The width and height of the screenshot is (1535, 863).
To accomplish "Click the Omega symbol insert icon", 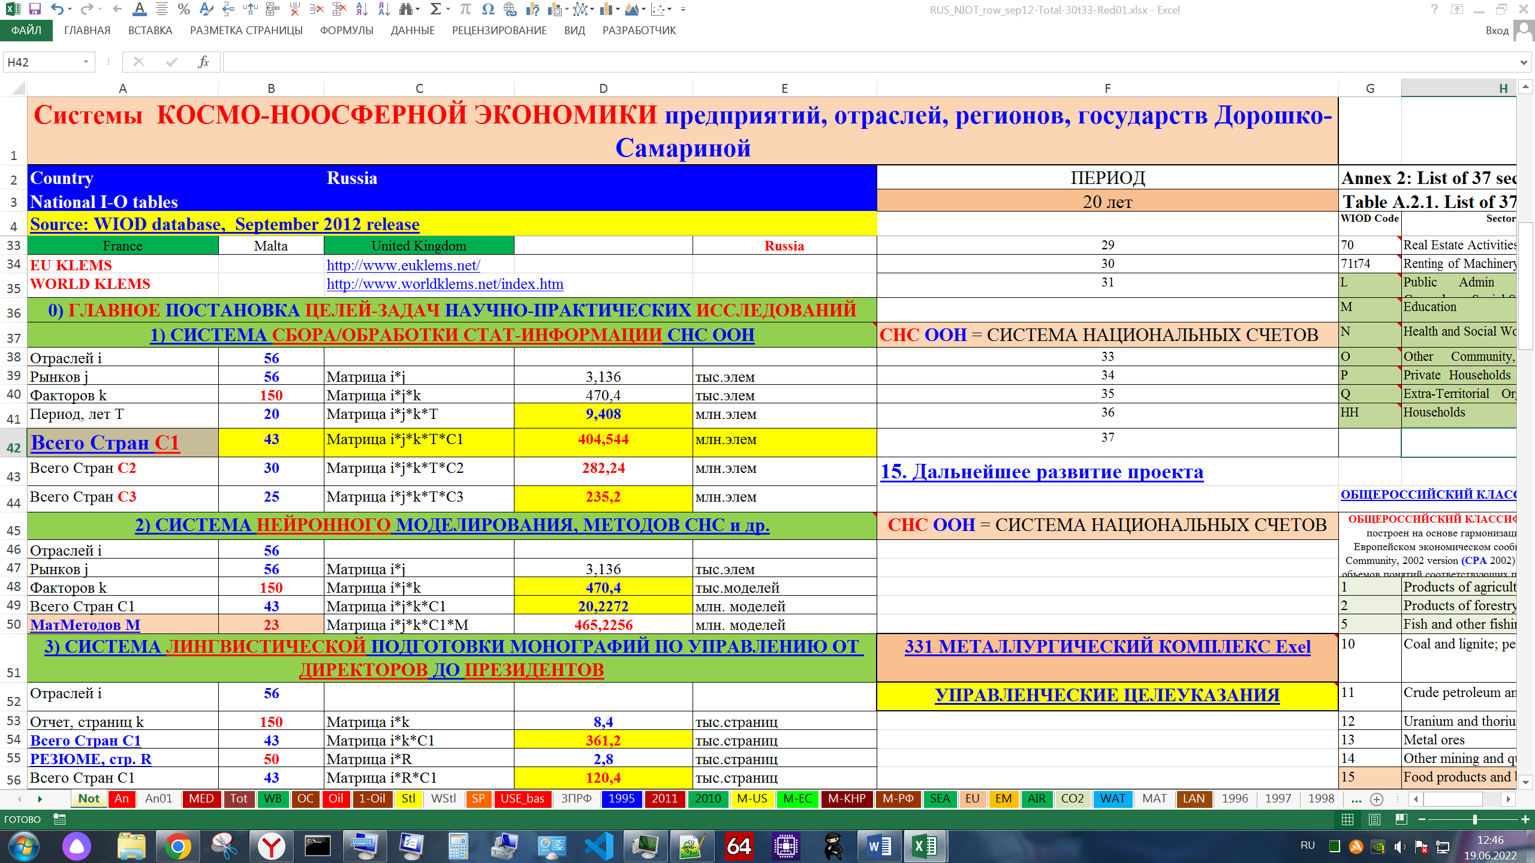I will tap(487, 9).
